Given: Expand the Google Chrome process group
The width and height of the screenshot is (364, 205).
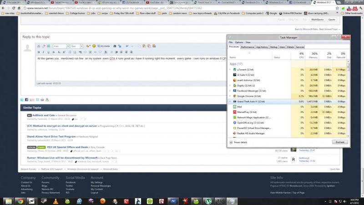Looking at the screenshot, I should [230, 96].
